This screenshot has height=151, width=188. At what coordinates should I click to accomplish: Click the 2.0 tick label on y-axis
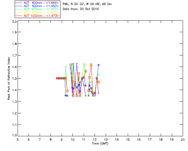coord(14,22)
